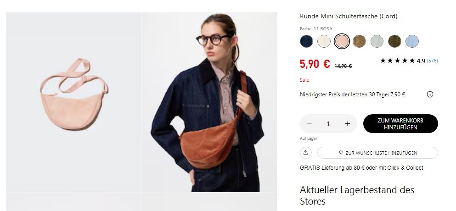The width and height of the screenshot is (456, 211).
Task: Click the share icon button
Action: click(x=306, y=153)
